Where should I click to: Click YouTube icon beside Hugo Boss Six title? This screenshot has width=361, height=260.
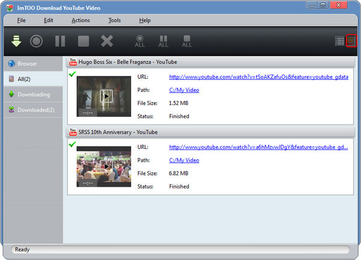coord(73,62)
